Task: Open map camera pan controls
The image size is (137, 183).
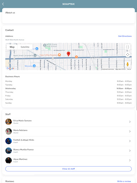Action: pos(128,55)
